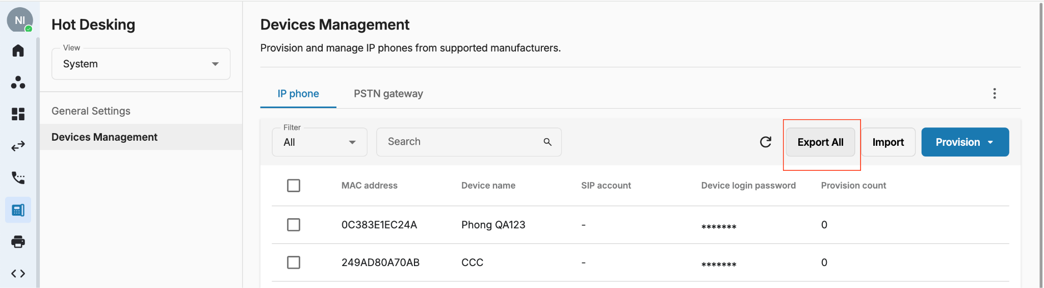Tick the select-all checkbox in table header

pyautogui.click(x=294, y=186)
